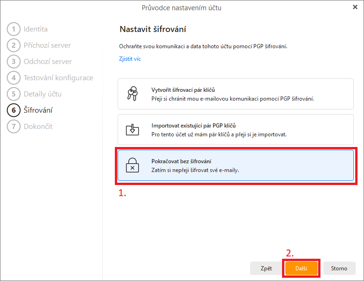Jump to Detaily účtu step
This screenshot has height=281, width=364.
(43, 94)
